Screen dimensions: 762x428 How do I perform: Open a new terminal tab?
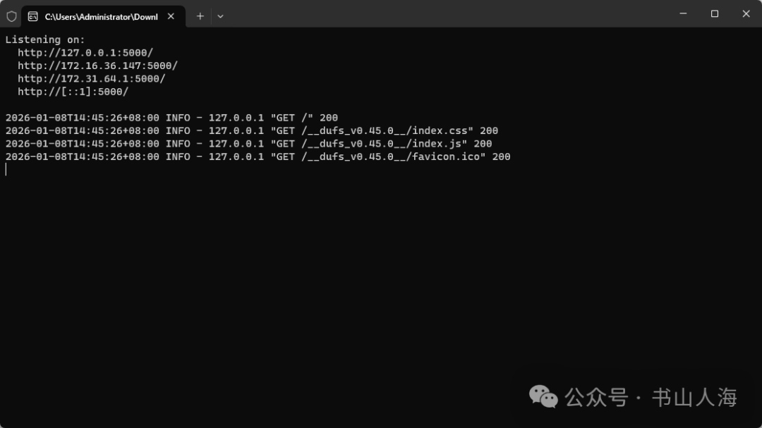200,16
